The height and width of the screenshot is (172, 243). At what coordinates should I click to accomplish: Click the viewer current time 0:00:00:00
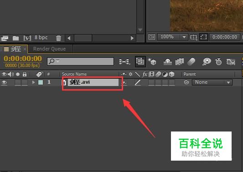tap(225, 37)
